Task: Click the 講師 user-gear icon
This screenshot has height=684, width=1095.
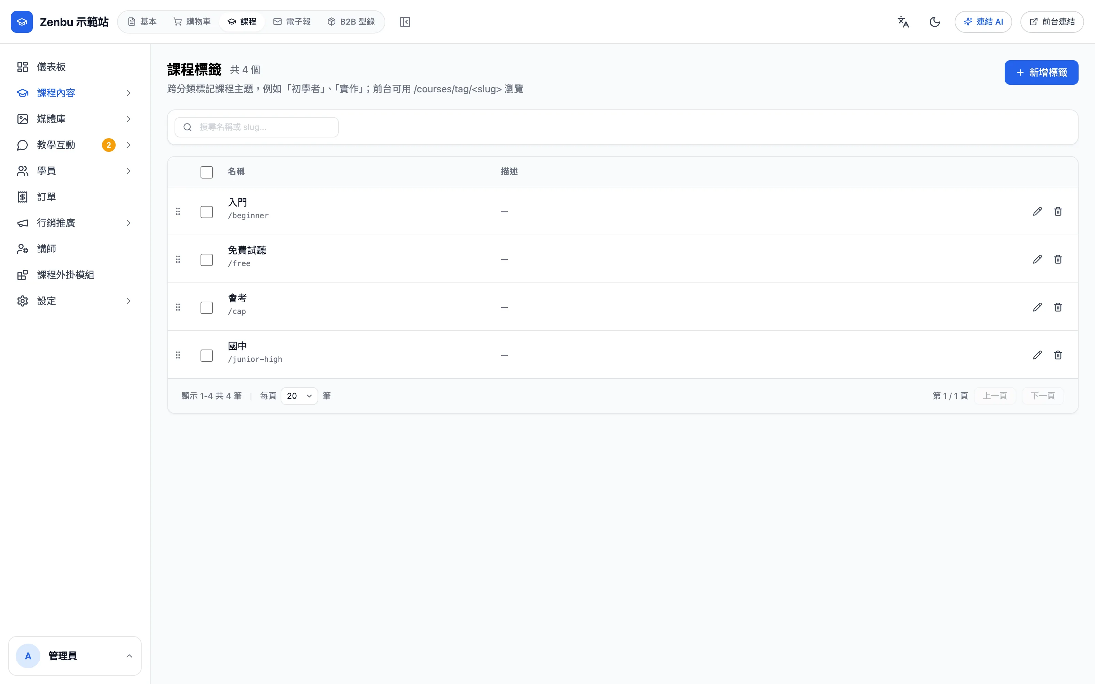Action: click(x=23, y=249)
